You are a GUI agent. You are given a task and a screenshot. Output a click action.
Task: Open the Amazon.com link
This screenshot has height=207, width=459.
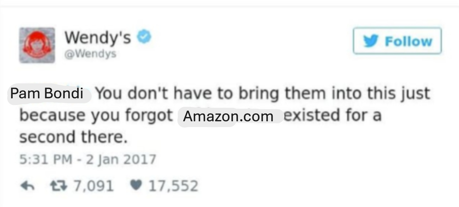point(228,116)
